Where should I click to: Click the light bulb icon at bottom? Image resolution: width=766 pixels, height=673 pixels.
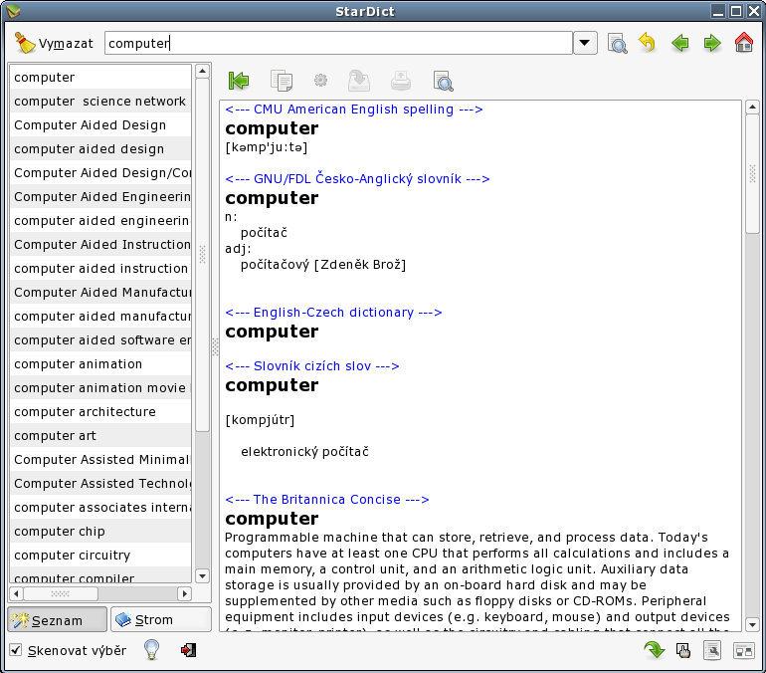[x=152, y=649]
